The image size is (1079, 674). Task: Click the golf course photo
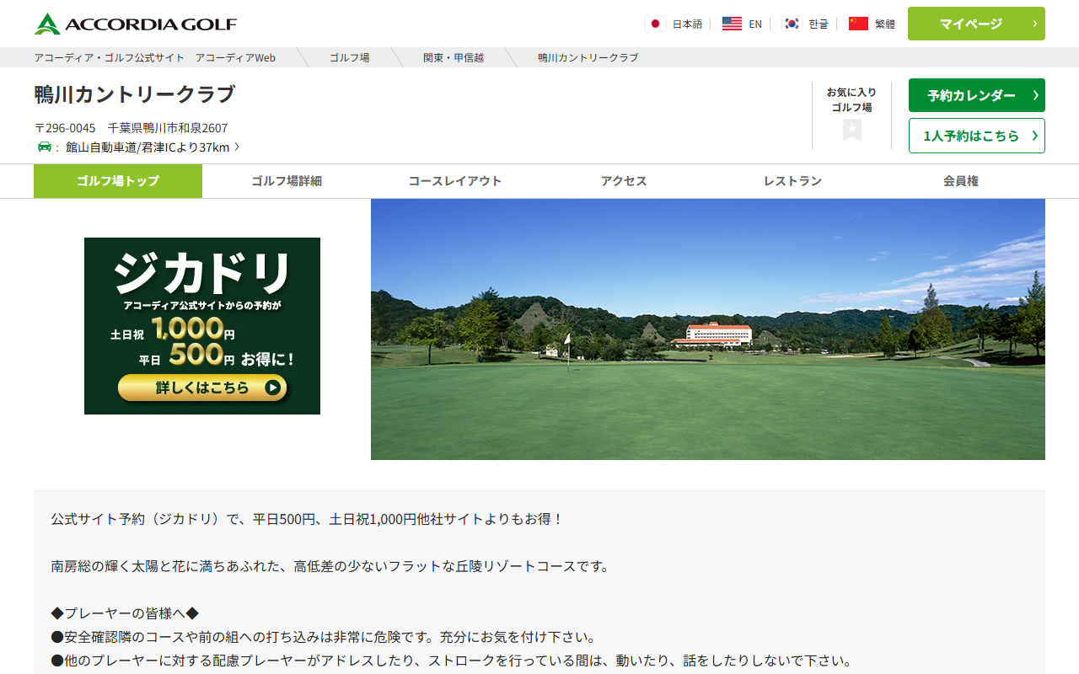[708, 329]
